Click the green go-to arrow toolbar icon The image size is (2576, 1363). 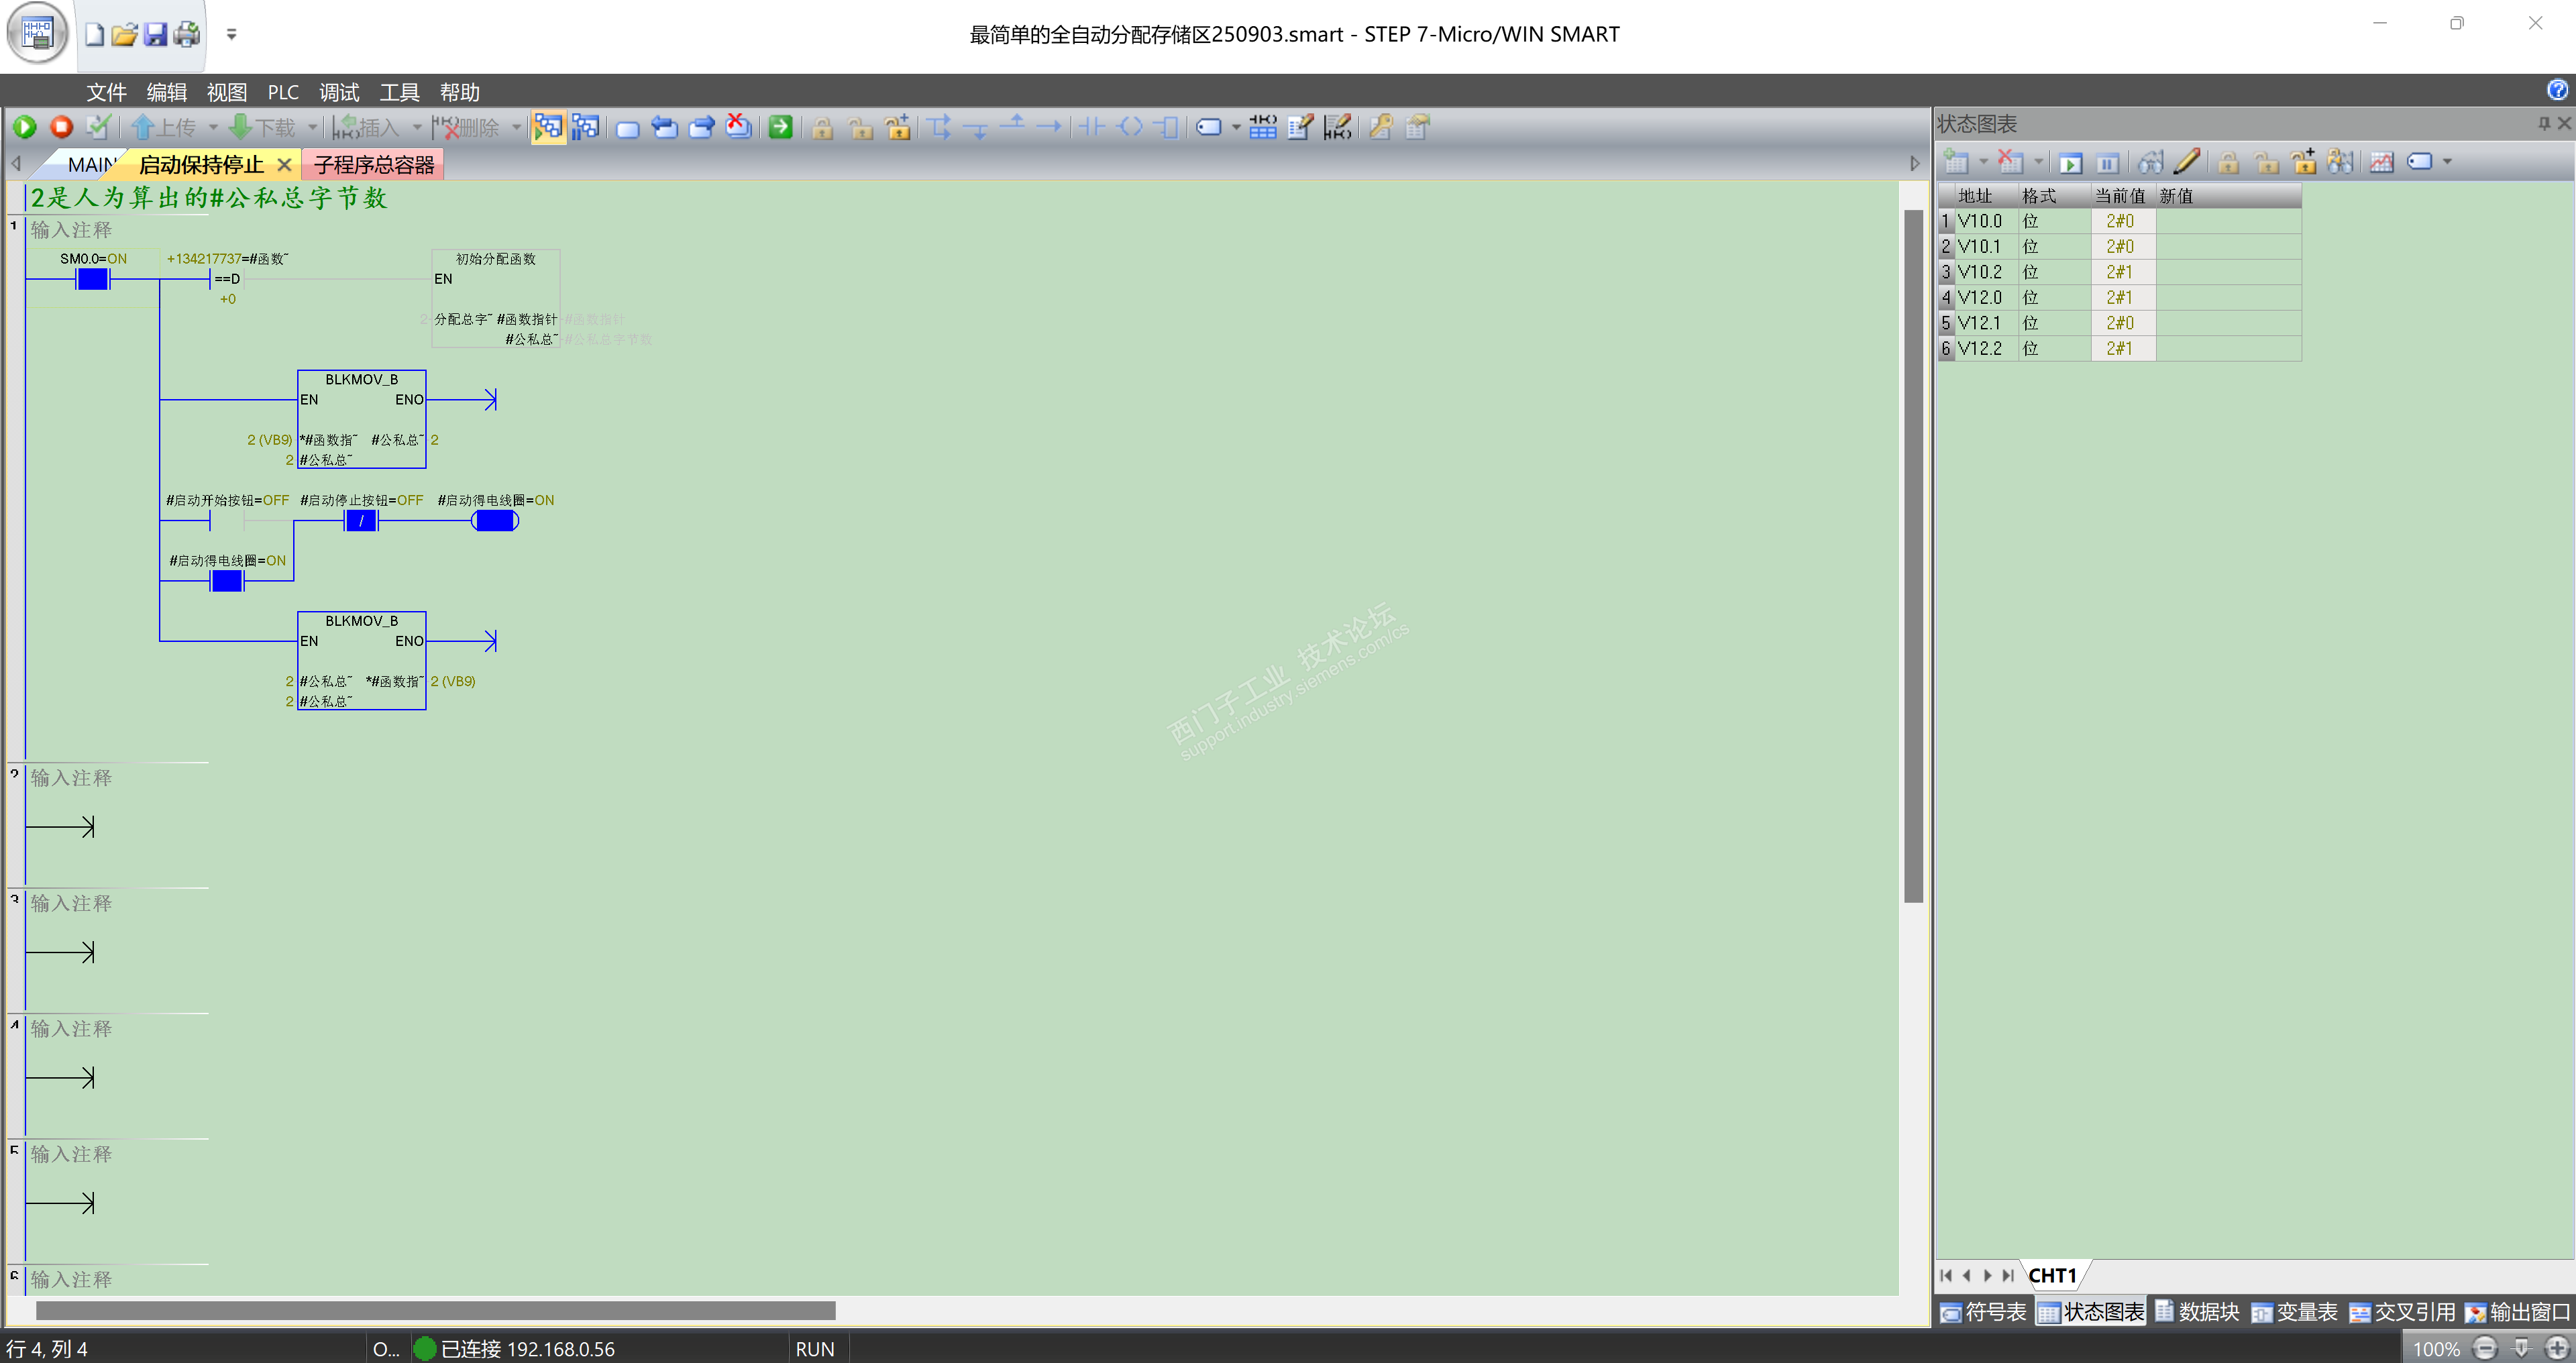[x=781, y=127]
